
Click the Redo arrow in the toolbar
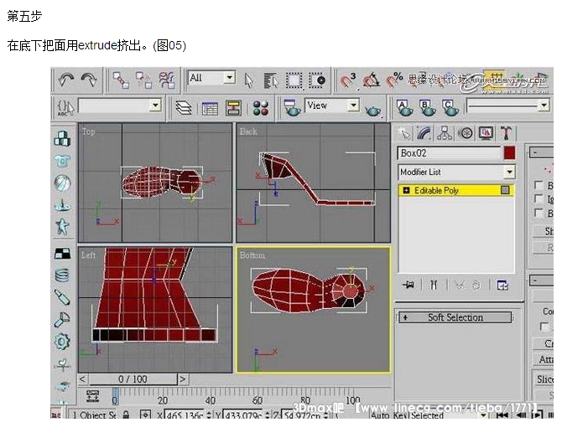89,80
